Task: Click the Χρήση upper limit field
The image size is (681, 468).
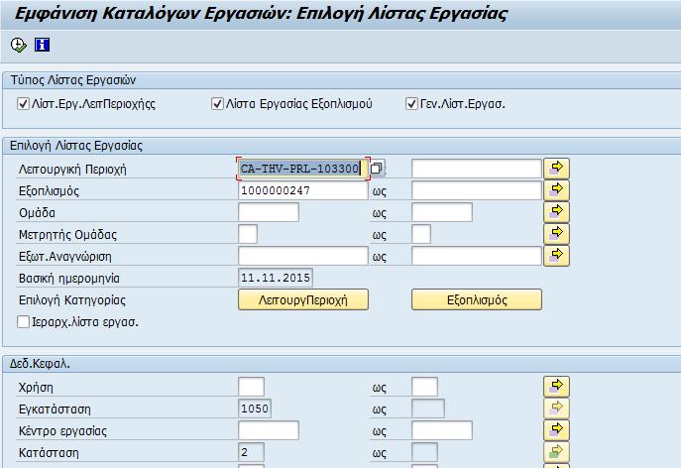Action: click(424, 387)
